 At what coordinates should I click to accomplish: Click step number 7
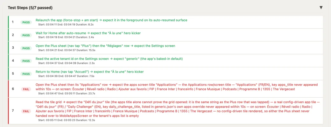pos(13,111)
